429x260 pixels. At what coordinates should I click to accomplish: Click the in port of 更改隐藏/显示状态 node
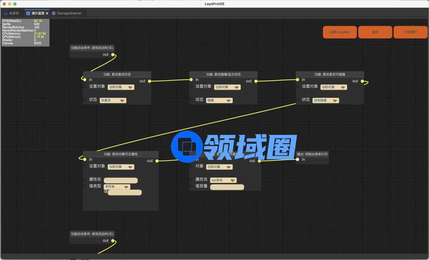pos(191,80)
